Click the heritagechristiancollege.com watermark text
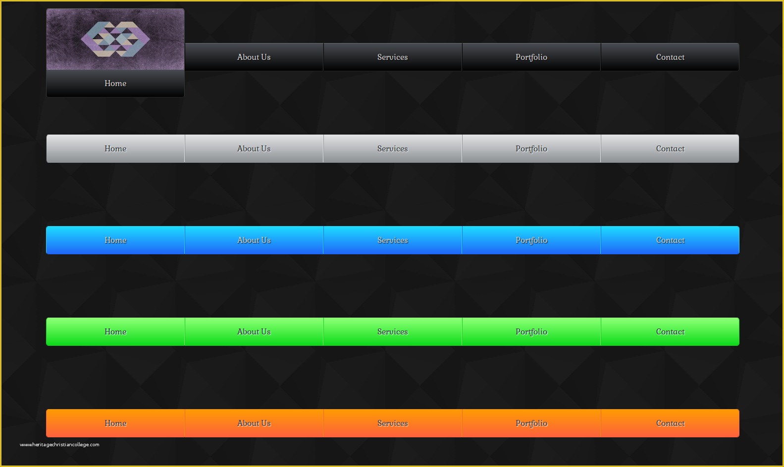This screenshot has width=784, height=467. pos(59,445)
